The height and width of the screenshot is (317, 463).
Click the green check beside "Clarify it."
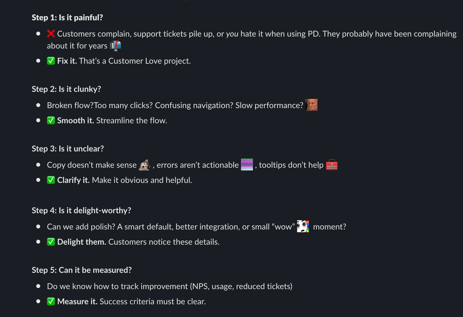(51, 180)
